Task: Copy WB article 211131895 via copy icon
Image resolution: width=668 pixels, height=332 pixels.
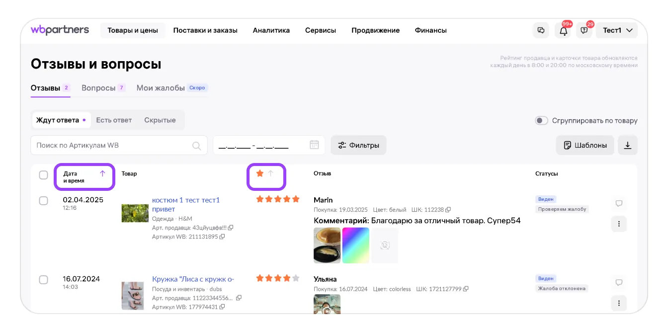Action: [222, 237]
